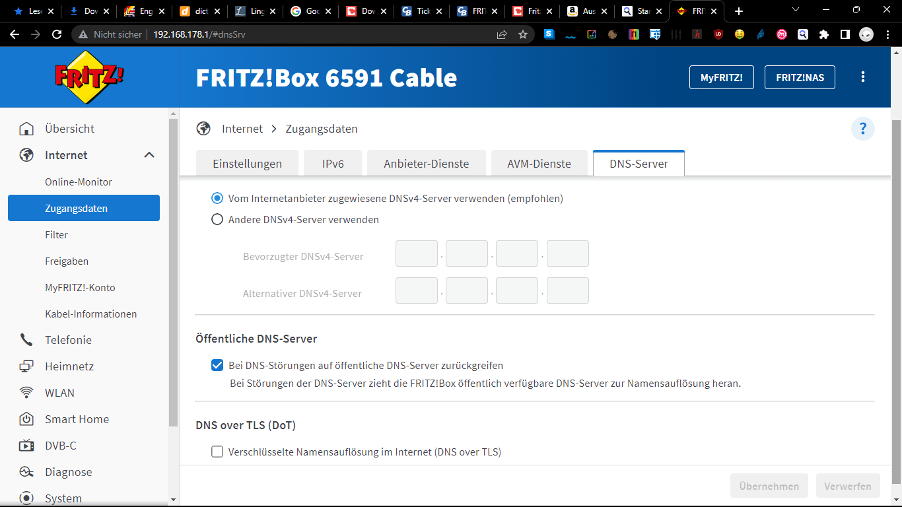Open the Extensions puzzle icon
The width and height of the screenshot is (902, 507).
(x=823, y=34)
